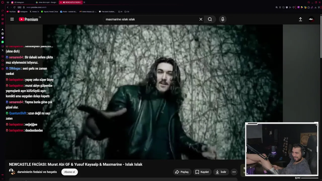Clear the search box with the X
Screen dimensions: 322x181
tap(201, 19)
